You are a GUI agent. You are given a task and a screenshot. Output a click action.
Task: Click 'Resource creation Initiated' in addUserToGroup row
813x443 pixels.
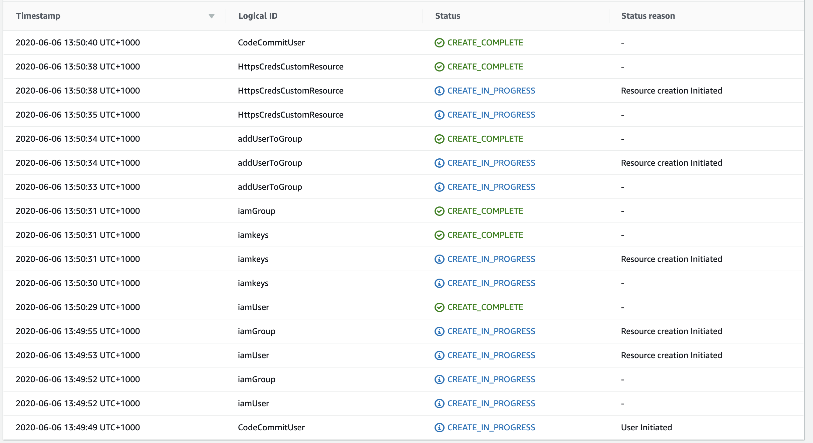pos(671,163)
